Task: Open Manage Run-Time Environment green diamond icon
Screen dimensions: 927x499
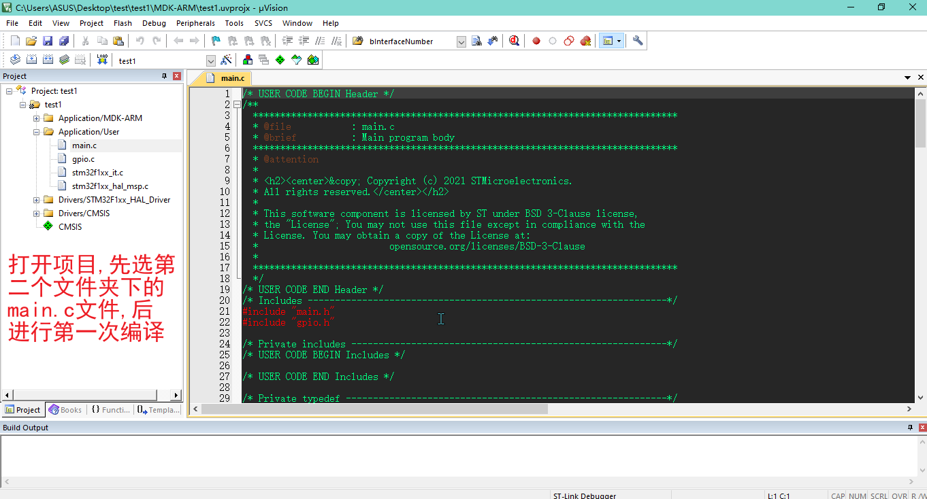Action: (x=280, y=60)
